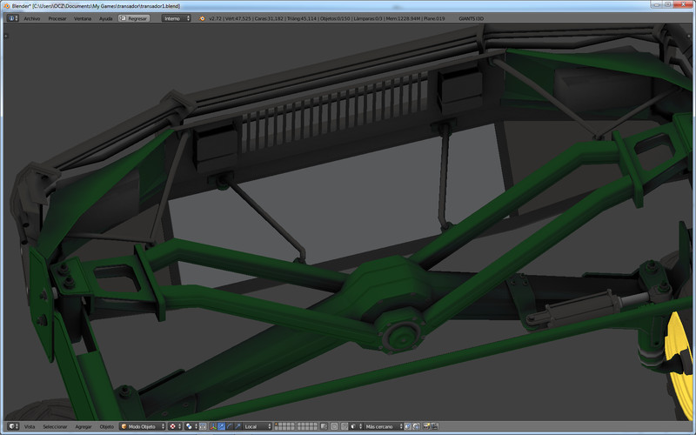Click the OpenGL render animation icon
Image resolution: width=696 pixels, height=435 pixels.
coord(435,426)
